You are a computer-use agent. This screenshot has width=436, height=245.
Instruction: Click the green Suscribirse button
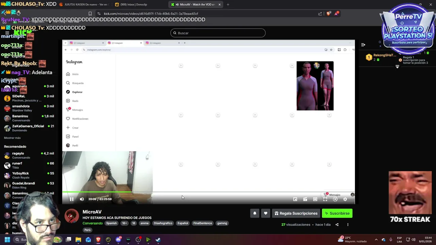[337, 213]
